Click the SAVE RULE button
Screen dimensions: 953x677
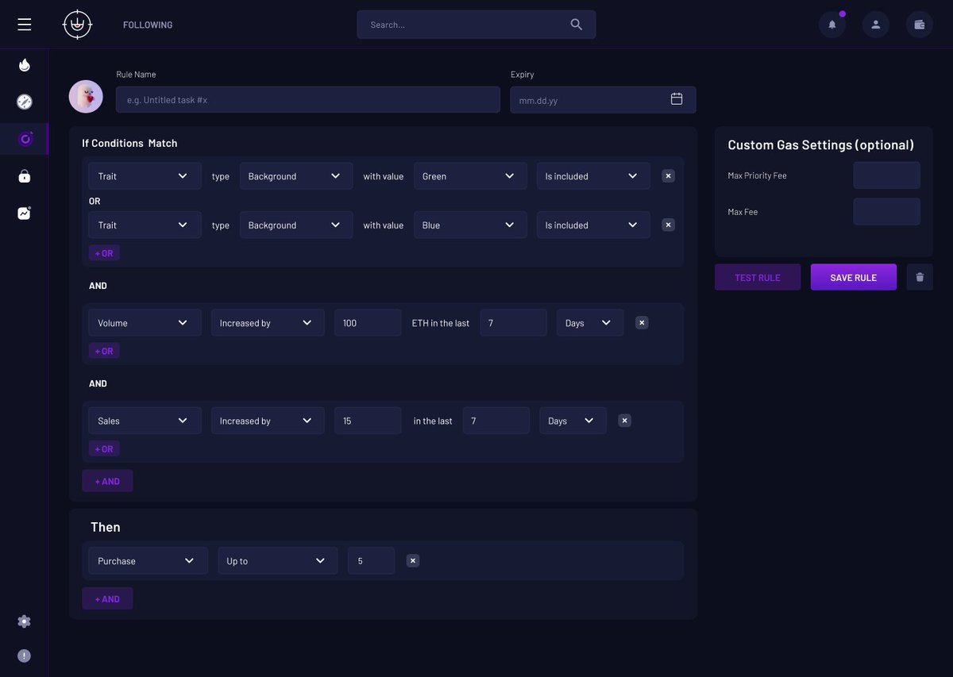coord(853,277)
